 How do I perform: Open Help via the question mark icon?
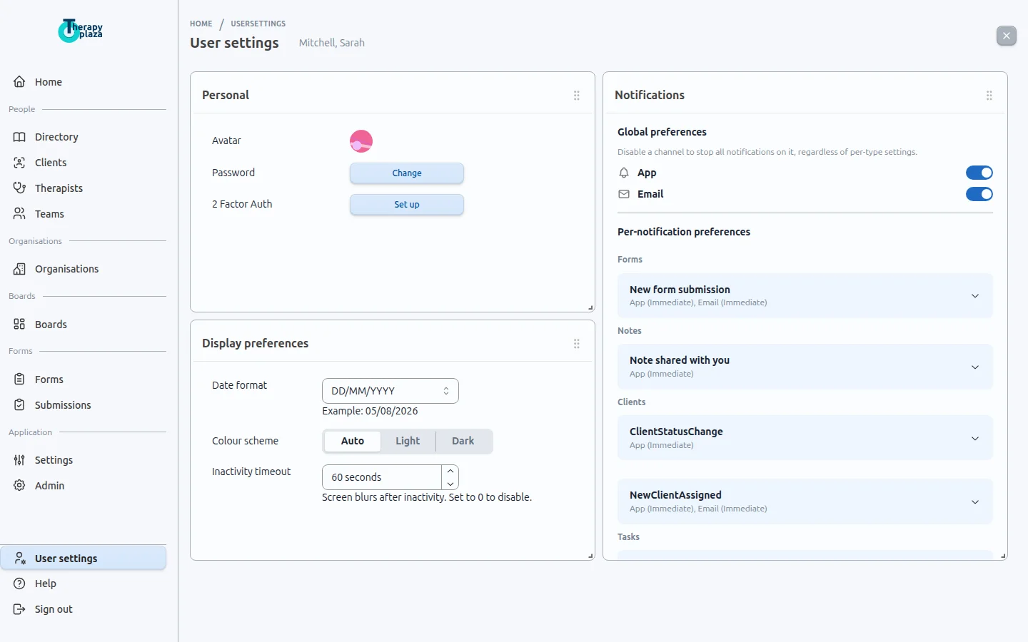click(x=19, y=584)
